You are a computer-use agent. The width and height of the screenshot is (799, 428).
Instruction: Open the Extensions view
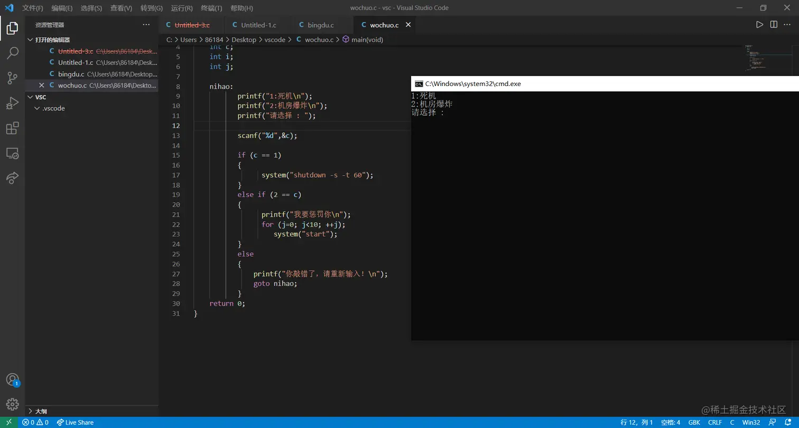[12, 128]
